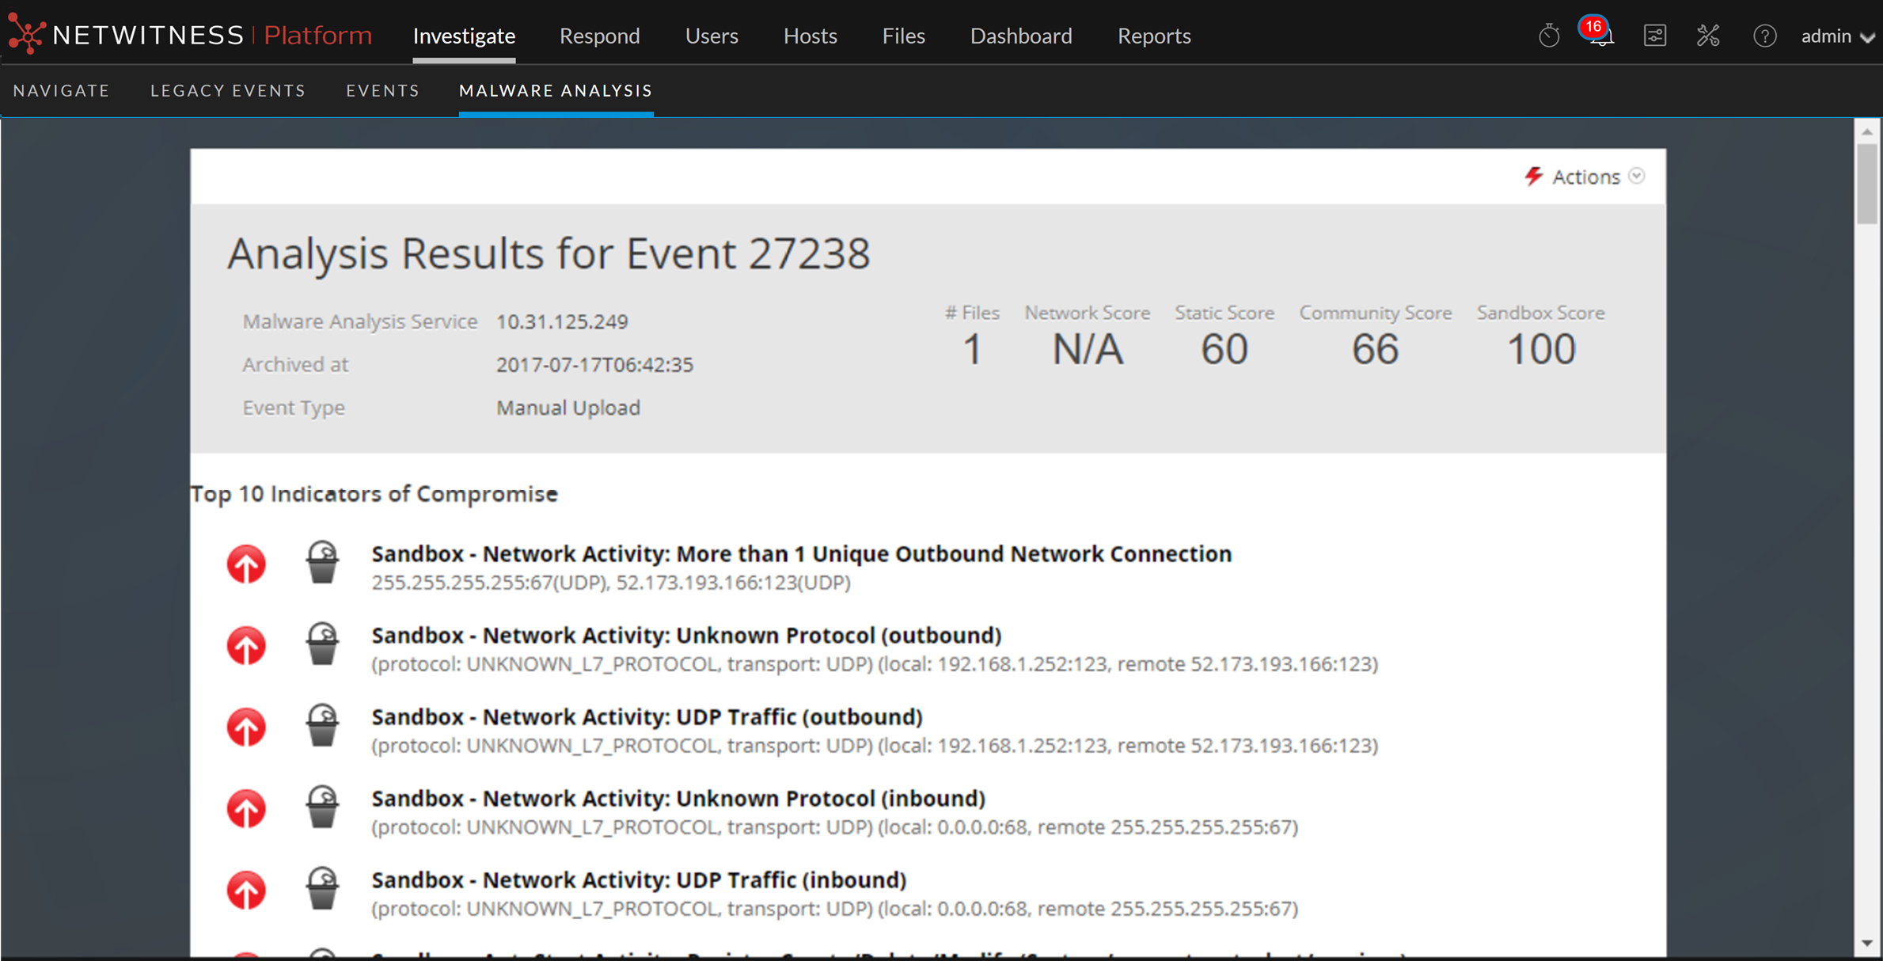This screenshot has height=961, width=1883.
Task: Click sandbox bucket icon beside UDP Traffic (outbound)
Action: point(322,726)
